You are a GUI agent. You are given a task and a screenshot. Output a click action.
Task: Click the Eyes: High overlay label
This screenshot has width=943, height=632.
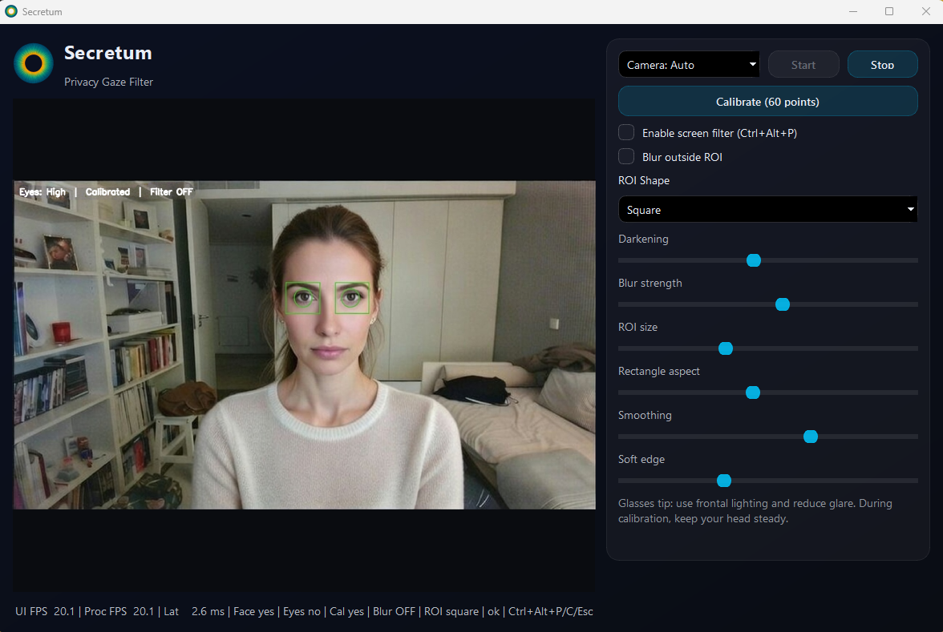coord(42,192)
